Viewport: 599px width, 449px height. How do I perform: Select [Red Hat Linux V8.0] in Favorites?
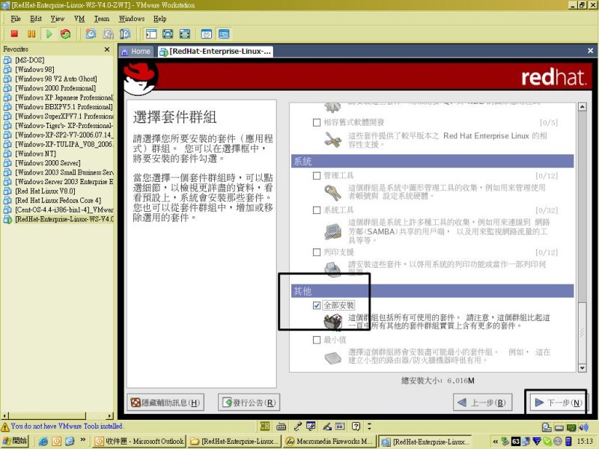[x=45, y=191]
